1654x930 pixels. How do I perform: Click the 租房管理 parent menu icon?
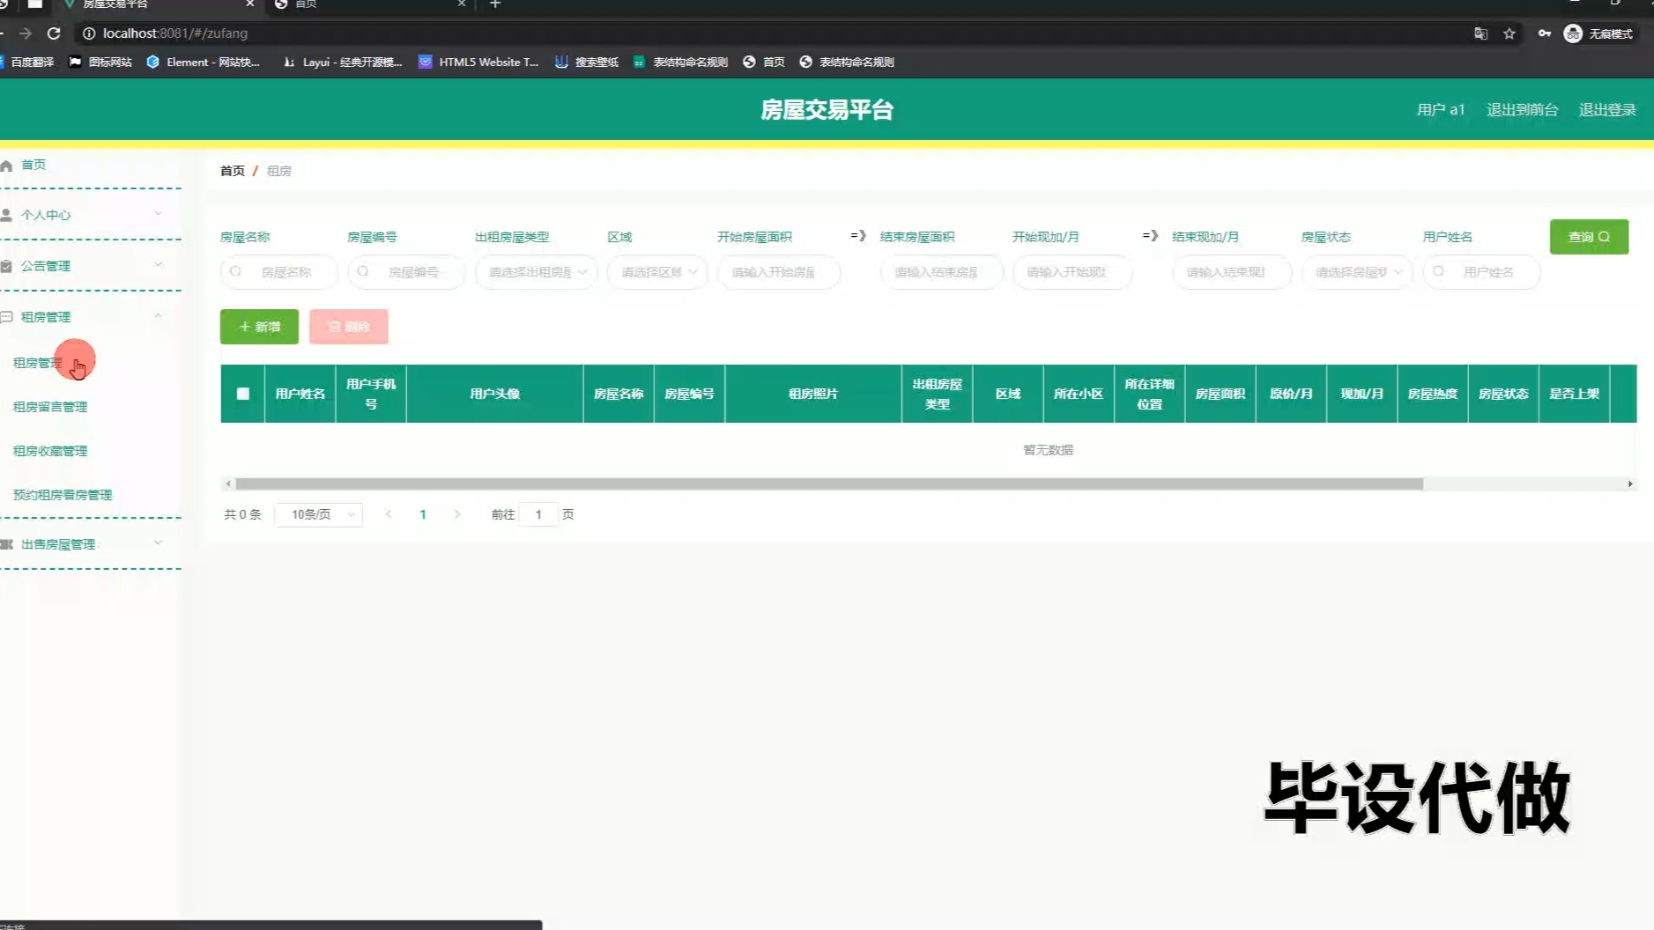pos(6,317)
